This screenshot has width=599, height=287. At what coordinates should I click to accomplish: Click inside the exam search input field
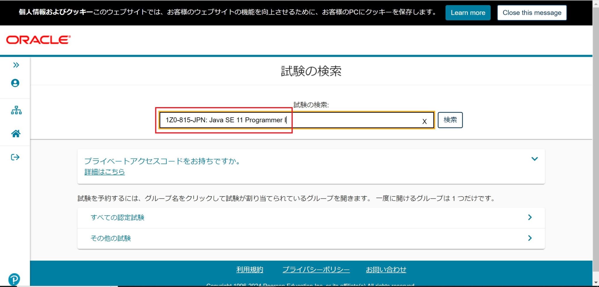point(351,120)
